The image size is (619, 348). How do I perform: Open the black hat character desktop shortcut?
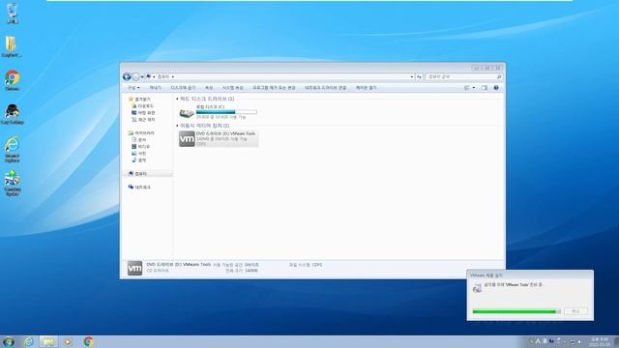coord(12,114)
